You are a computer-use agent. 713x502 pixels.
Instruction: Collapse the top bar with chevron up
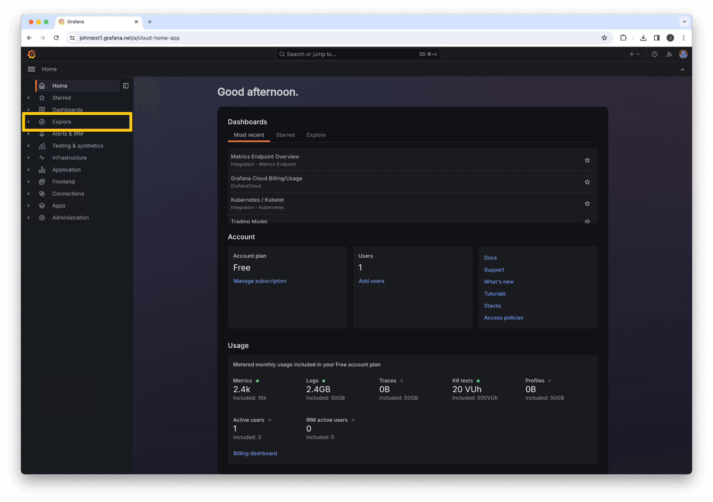tap(682, 70)
